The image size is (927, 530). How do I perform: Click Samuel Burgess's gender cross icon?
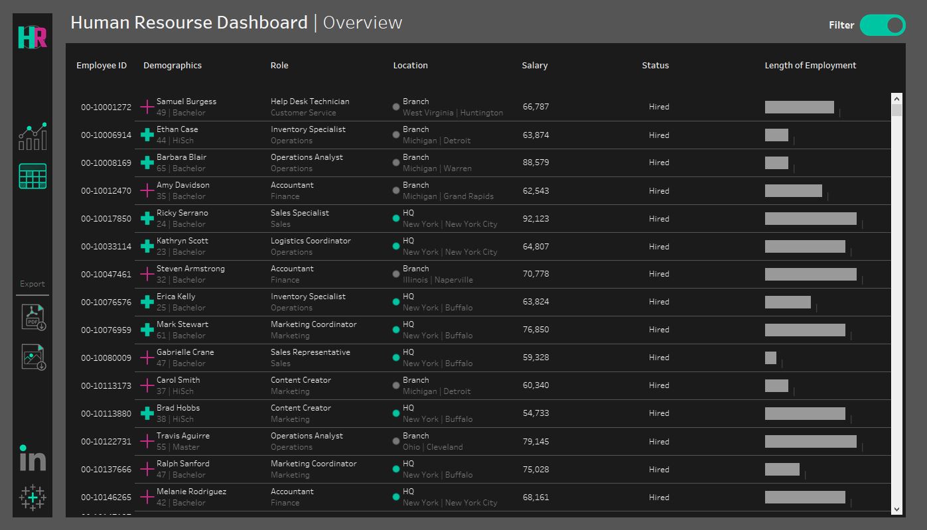click(147, 107)
